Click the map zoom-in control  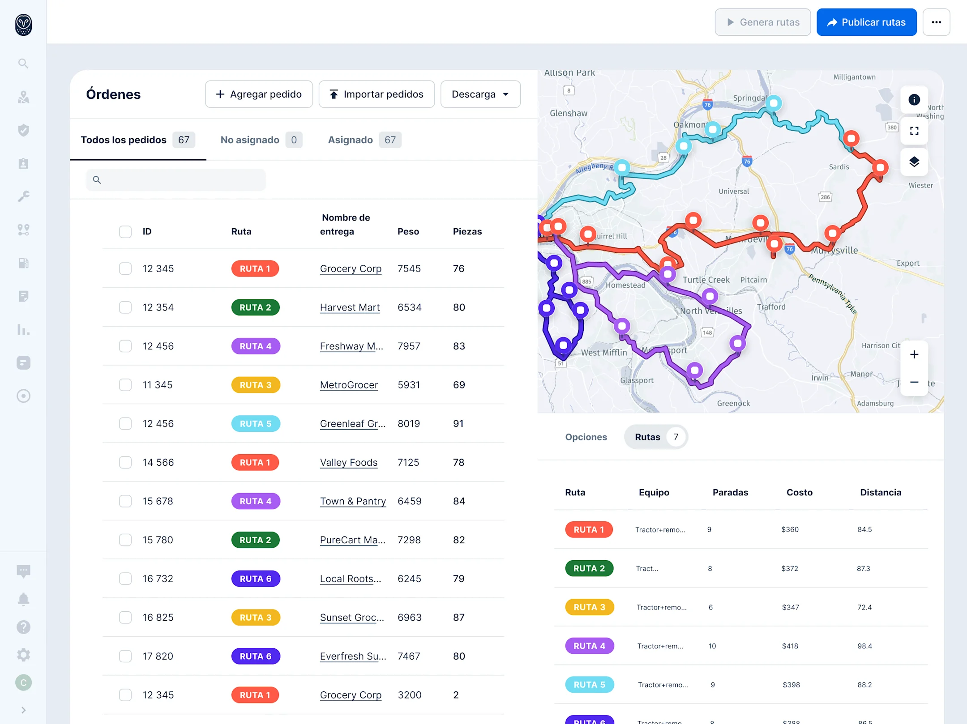[x=914, y=354]
